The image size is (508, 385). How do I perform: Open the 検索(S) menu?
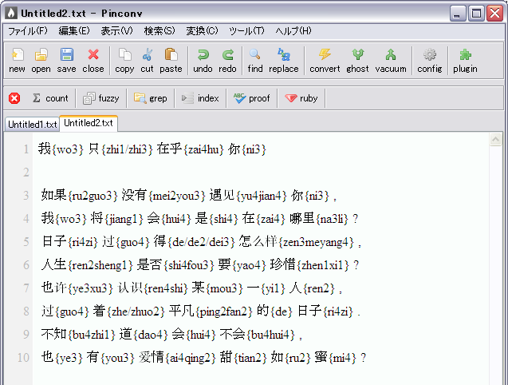pyautogui.click(x=159, y=31)
